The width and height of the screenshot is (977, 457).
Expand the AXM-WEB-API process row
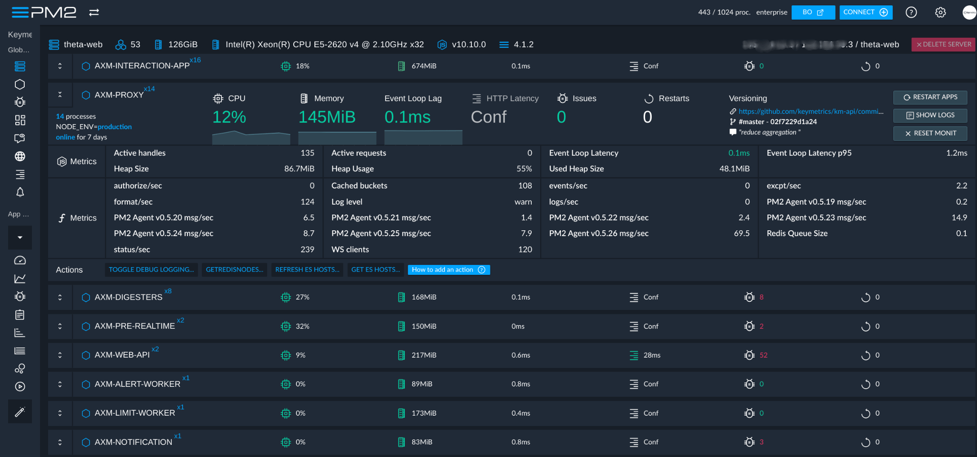(59, 355)
